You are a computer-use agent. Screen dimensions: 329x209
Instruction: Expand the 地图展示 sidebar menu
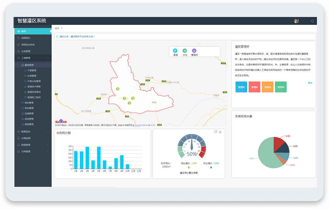33,38
